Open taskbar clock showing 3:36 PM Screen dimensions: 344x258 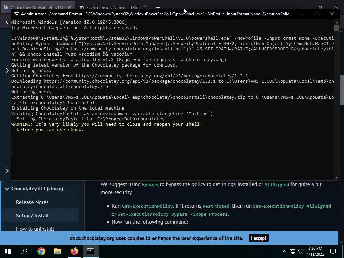click(x=315, y=251)
